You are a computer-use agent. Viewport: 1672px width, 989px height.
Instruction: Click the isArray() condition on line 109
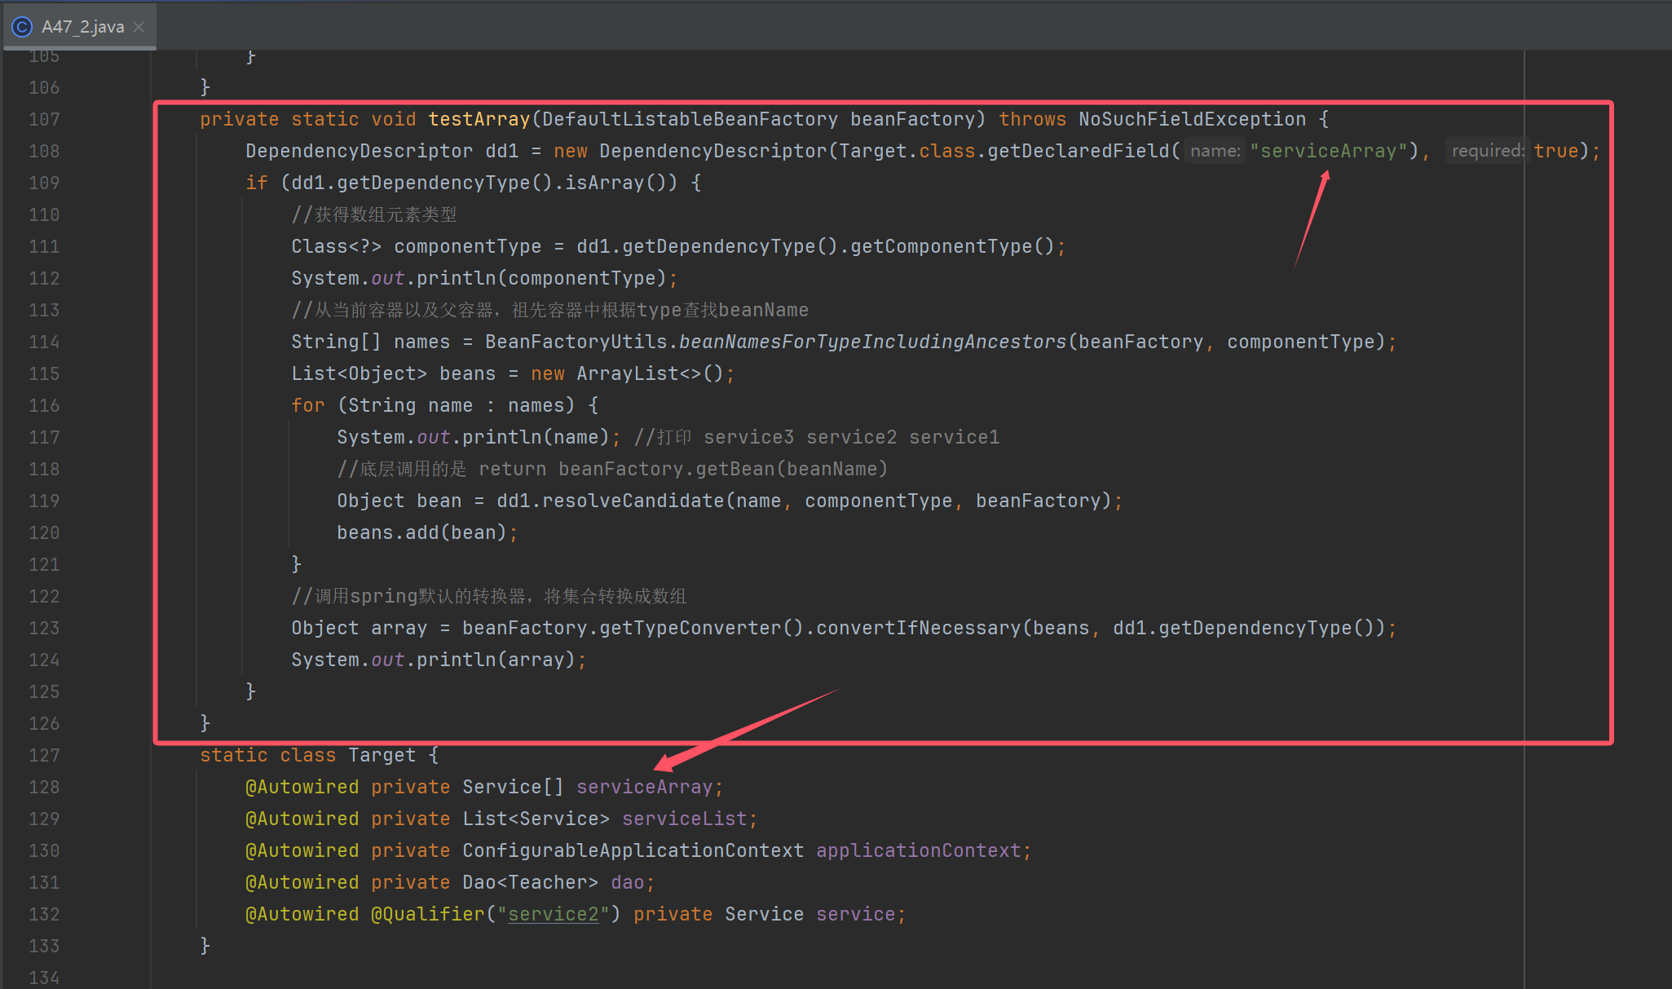point(620,183)
